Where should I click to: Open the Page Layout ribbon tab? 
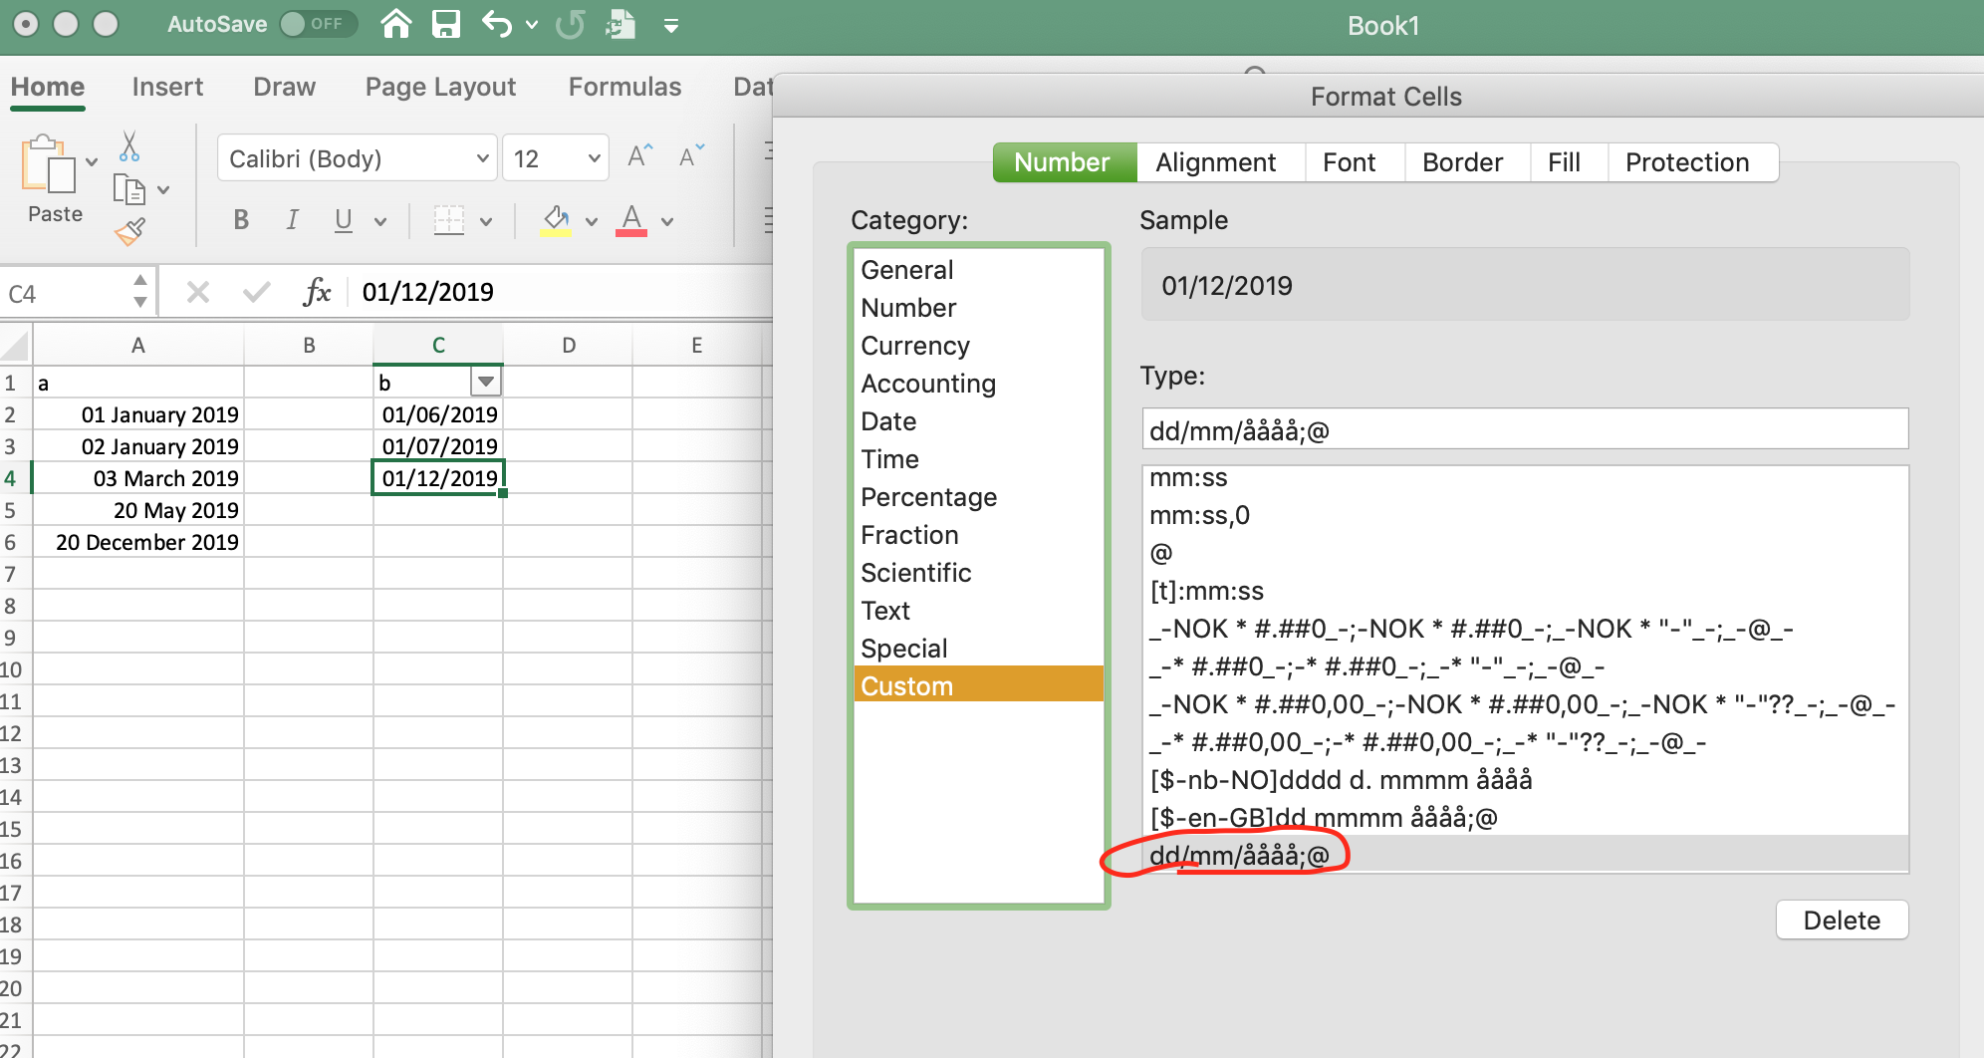coord(440,87)
